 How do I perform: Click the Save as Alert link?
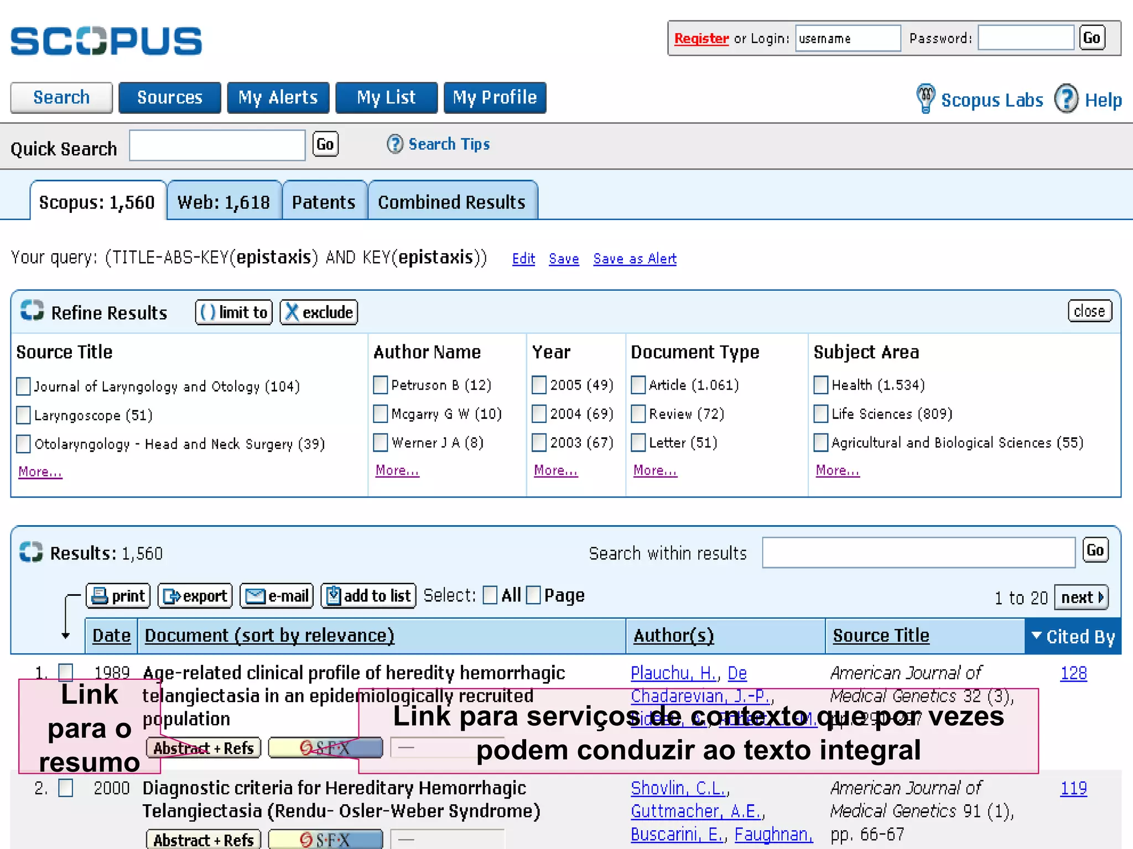[634, 259]
